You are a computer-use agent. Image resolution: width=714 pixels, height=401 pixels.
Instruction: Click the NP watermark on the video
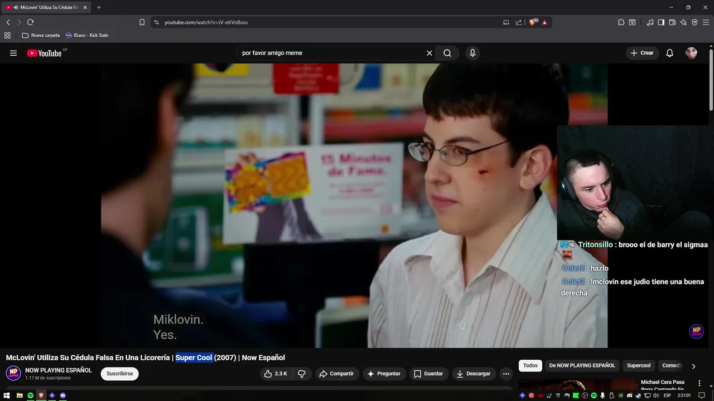(x=696, y=331)
